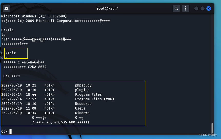
Task: Select the plugins directory entry
Action: tap(82, 90)
